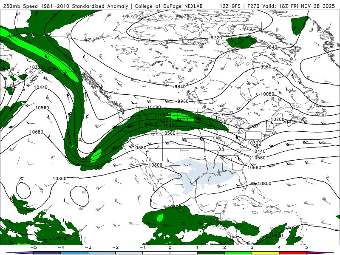Select the light blue -3 to -2 color bar segment
Viewport: 340px width, 255px height.
point(102,253)
